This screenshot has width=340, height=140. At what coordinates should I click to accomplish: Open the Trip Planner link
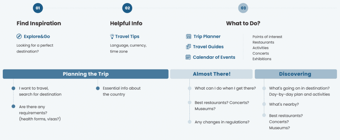206,36
